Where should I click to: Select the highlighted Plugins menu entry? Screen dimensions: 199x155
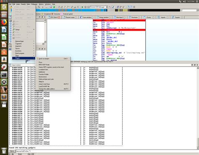[24, 58]
